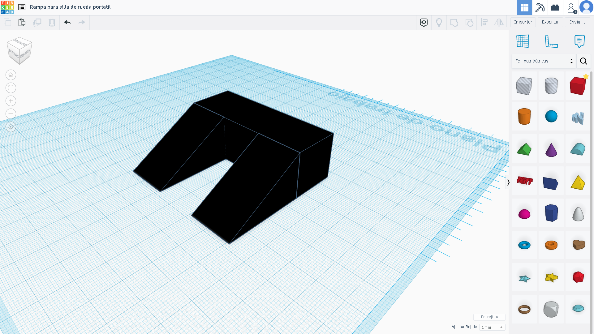594x334 pixels.
Task: Duplicate and repeat the selected shape
Action: [37, 22]
